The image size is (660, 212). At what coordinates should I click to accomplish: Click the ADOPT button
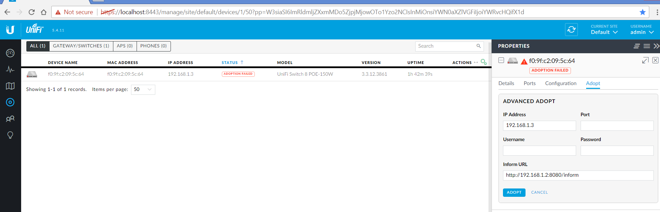coord(514,192)
